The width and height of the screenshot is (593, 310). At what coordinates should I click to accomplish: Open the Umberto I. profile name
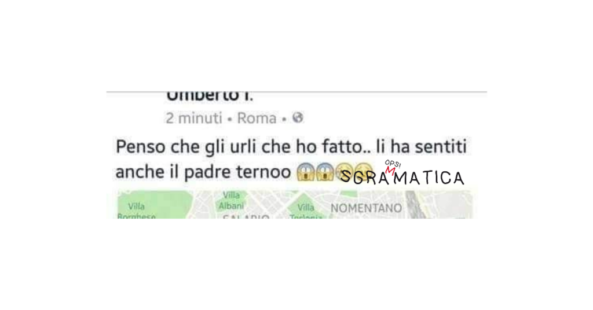(210, 97)
